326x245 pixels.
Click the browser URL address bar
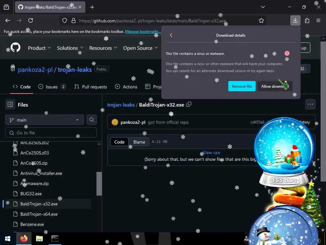click(152, 21)
